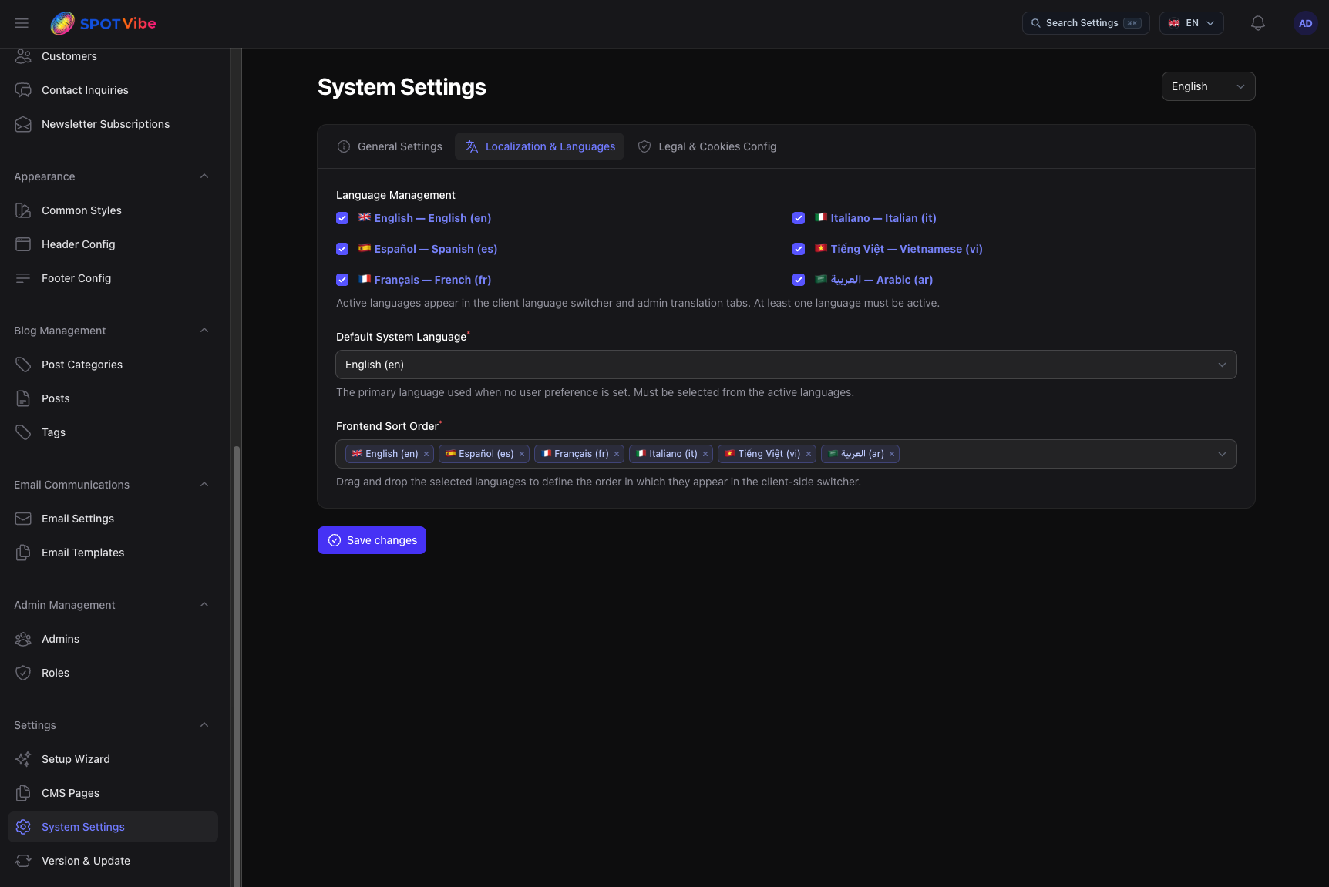Click the Header Config icon
Screen dimensions: 1329x887
coord(23,244)
